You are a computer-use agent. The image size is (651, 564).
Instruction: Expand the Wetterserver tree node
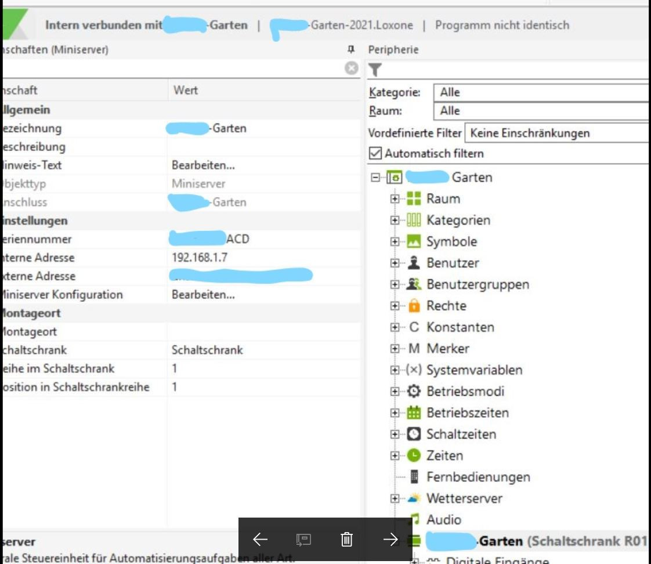click(395, 498)
